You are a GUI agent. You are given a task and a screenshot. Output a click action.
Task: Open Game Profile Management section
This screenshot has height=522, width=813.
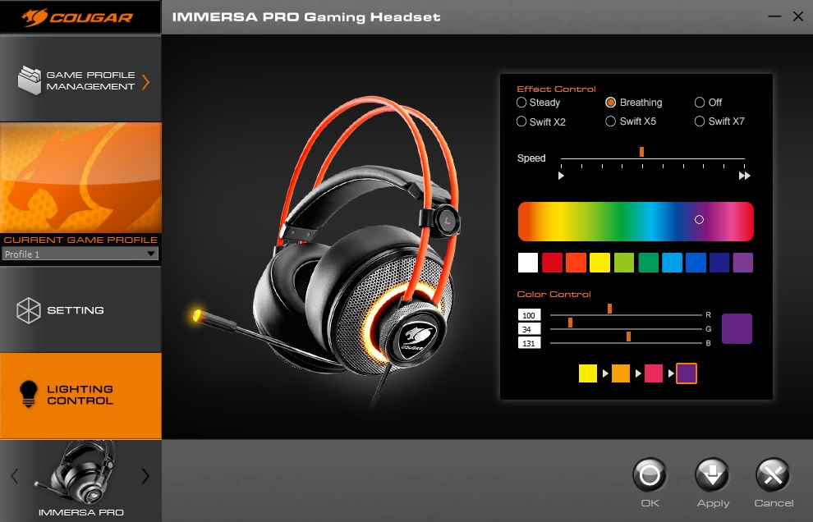click(x=80, y=79)
